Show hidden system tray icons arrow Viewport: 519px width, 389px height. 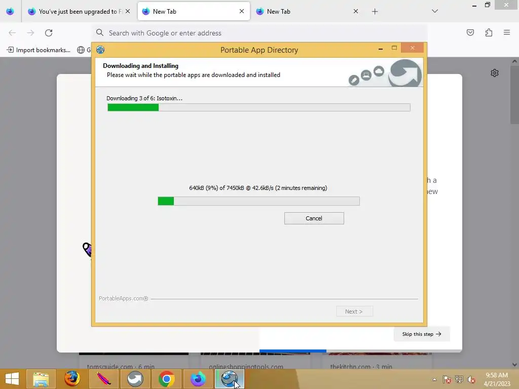click(434, 379)
